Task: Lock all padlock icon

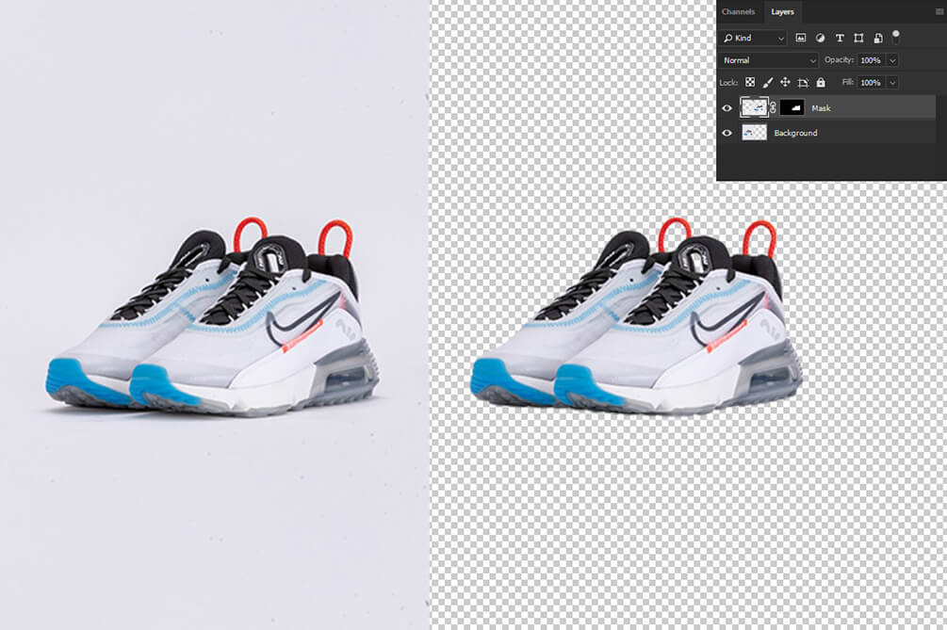Action: [x=821, y=82]
